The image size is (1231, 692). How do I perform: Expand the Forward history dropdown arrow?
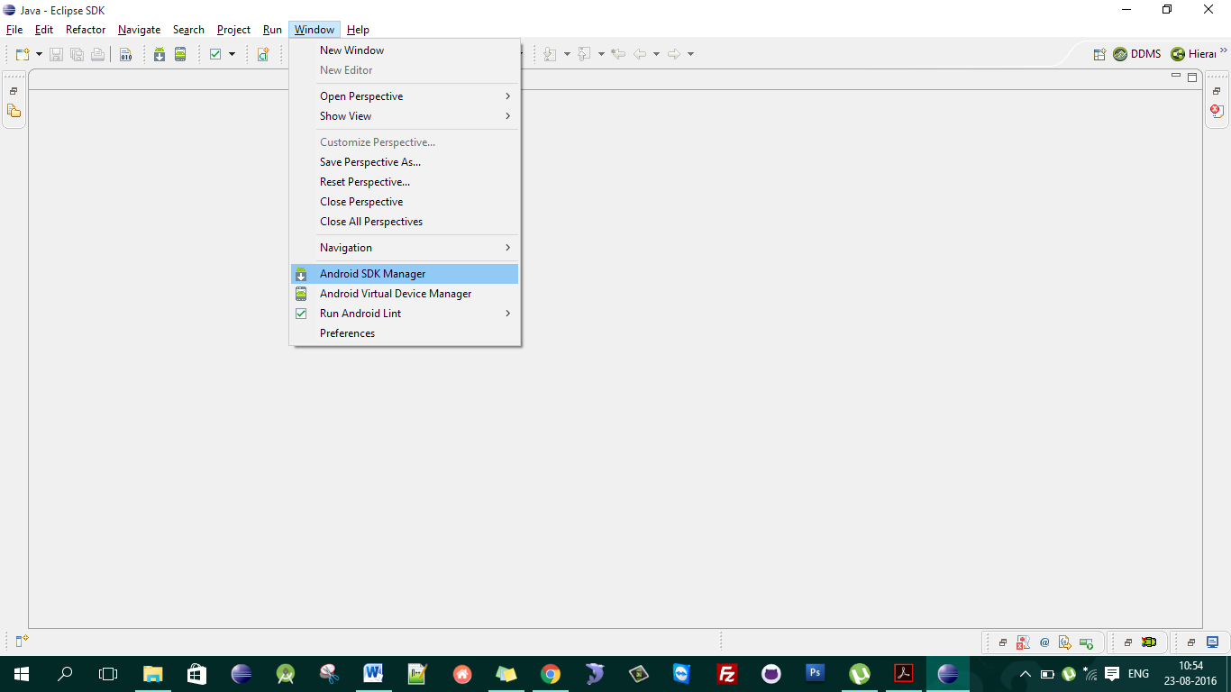pyautogui.click(x=691, y=54)
